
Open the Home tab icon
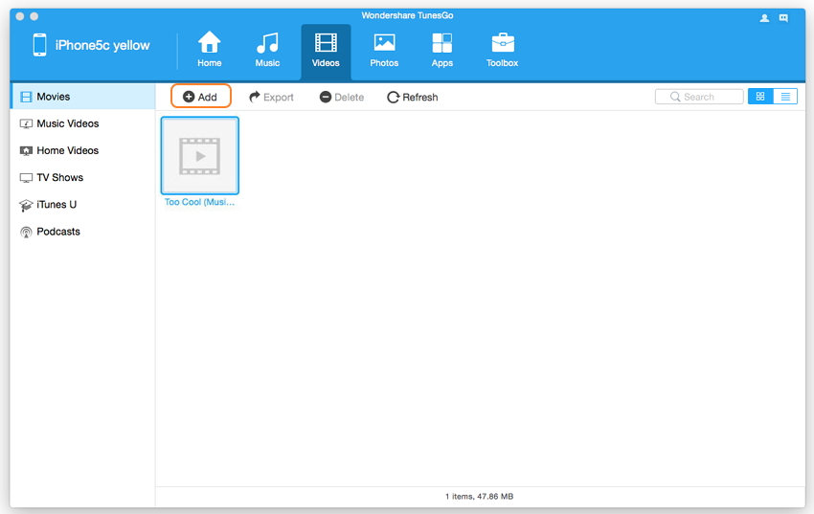tap(209, 50)
